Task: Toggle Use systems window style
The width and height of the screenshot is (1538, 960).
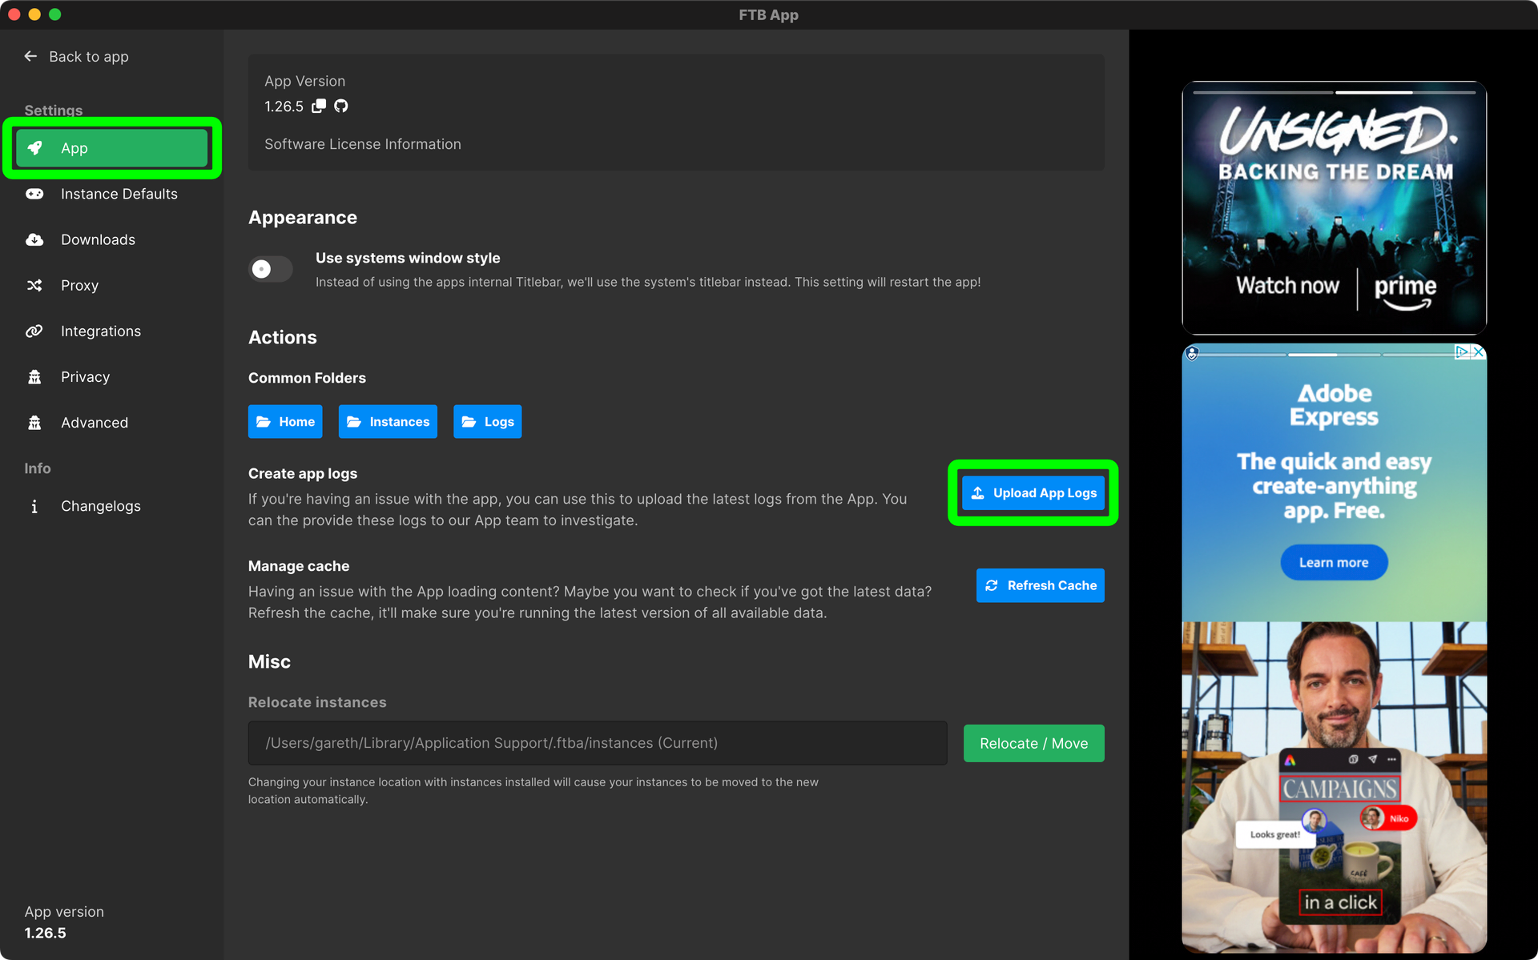Action: (x=271, y=269)
